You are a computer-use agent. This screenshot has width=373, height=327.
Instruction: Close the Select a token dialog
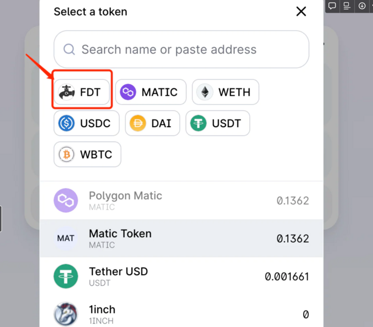(x=301, y=12)
